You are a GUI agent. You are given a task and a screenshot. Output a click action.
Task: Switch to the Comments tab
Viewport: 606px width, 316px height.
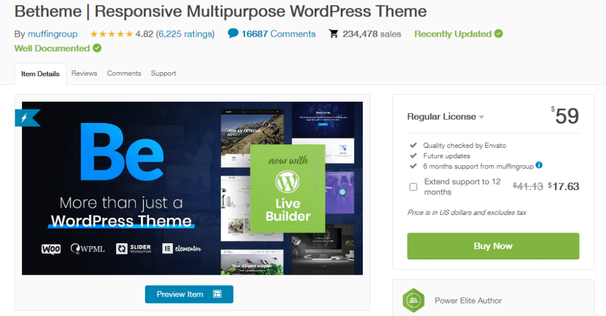pyautogui.click(x=124, y=73)
